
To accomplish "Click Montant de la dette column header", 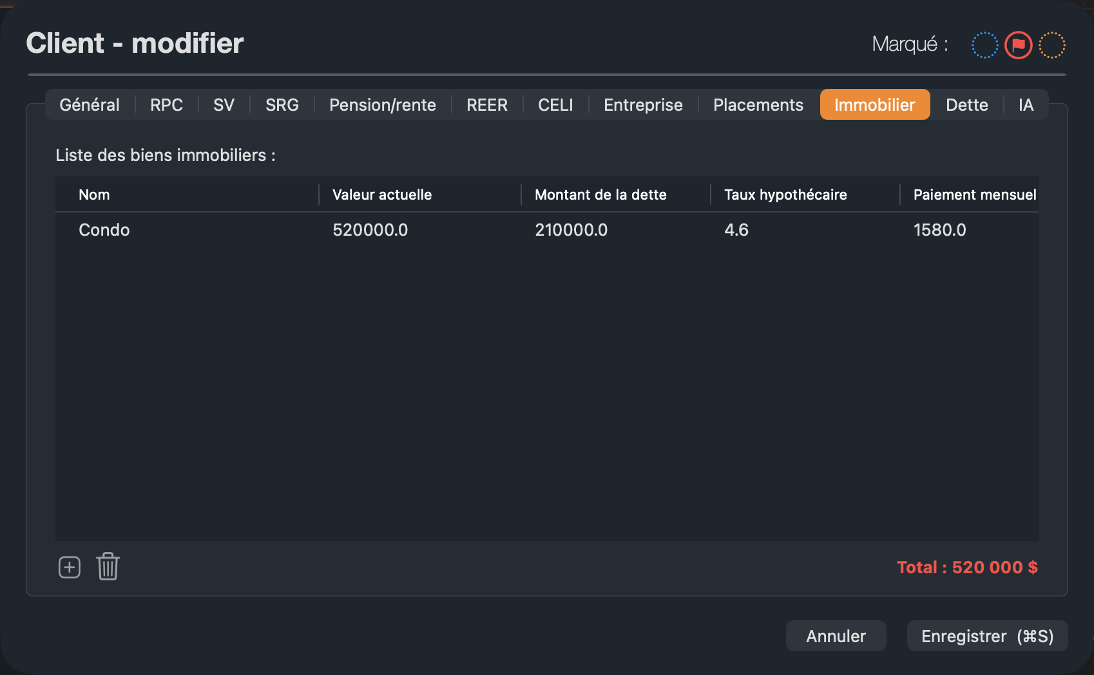I will pyautogui.click(x=616, y=195).
